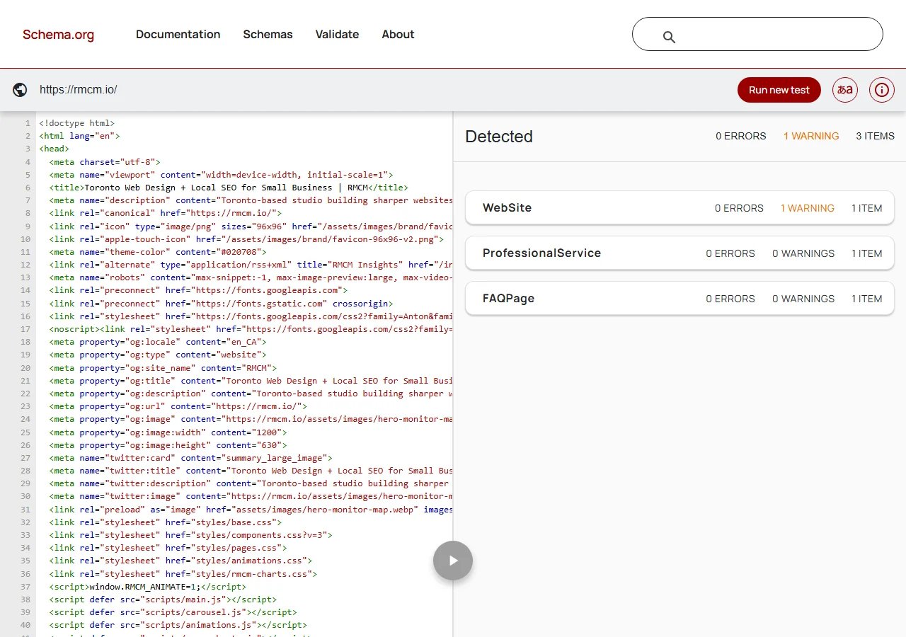Expand the ProfessionalService result card
This screenshot has width=906, height=637.
tap(679, 253)
